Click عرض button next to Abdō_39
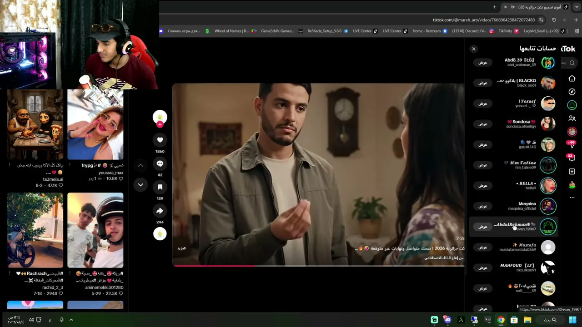 pos(483,62)
